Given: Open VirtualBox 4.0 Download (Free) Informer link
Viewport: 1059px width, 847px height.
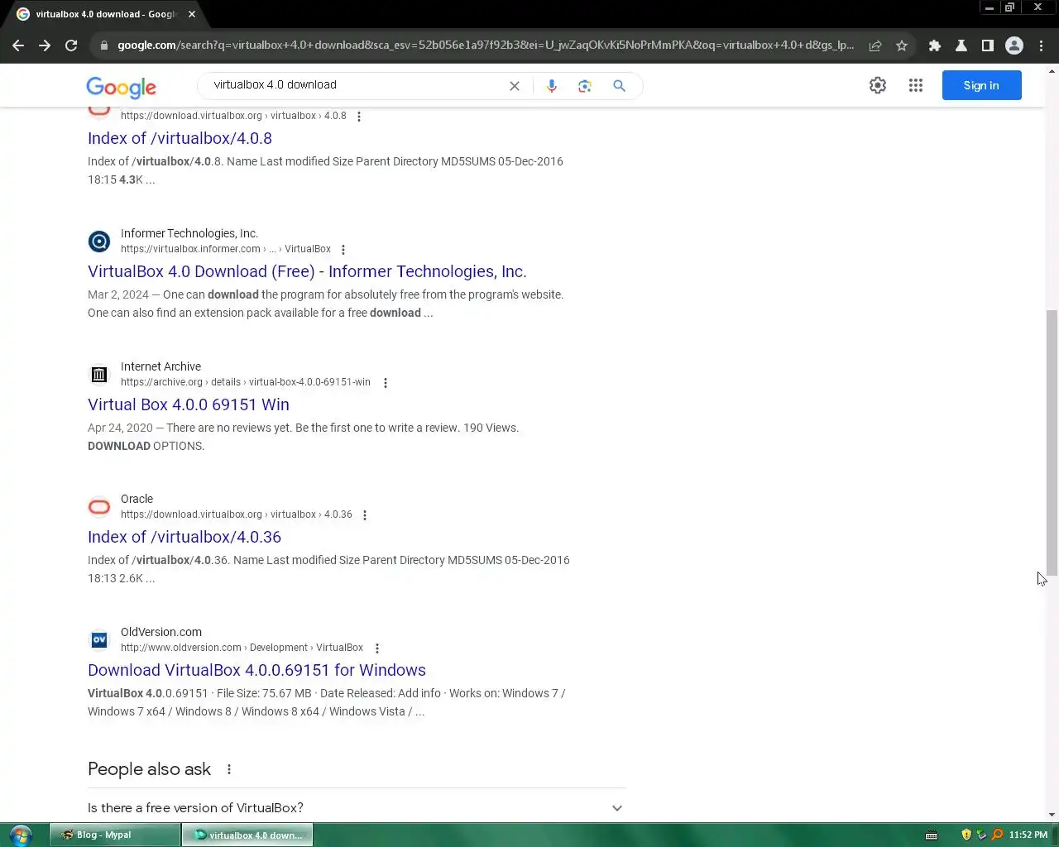Looking at the screenshot, I should (x=307, y=272).
